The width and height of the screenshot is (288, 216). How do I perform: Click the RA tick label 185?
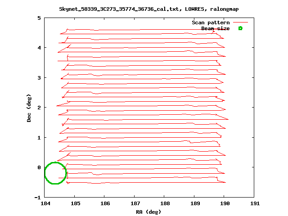pos(76,203)
